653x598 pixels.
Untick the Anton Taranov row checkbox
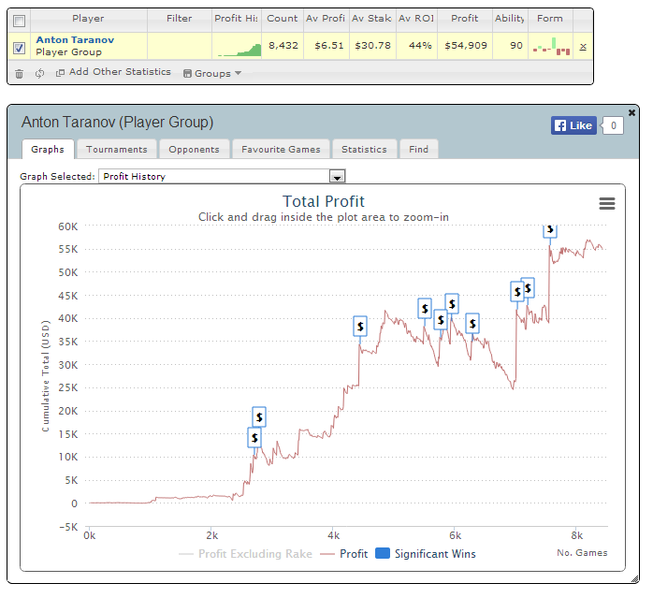tap(19, 48)
